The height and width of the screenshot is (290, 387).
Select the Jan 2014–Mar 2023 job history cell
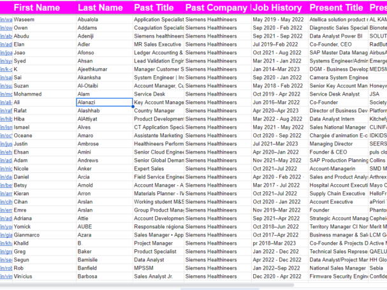278,69
